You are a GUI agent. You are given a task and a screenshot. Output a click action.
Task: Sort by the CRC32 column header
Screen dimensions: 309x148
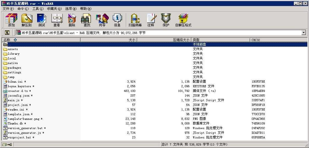click(279, 40)
